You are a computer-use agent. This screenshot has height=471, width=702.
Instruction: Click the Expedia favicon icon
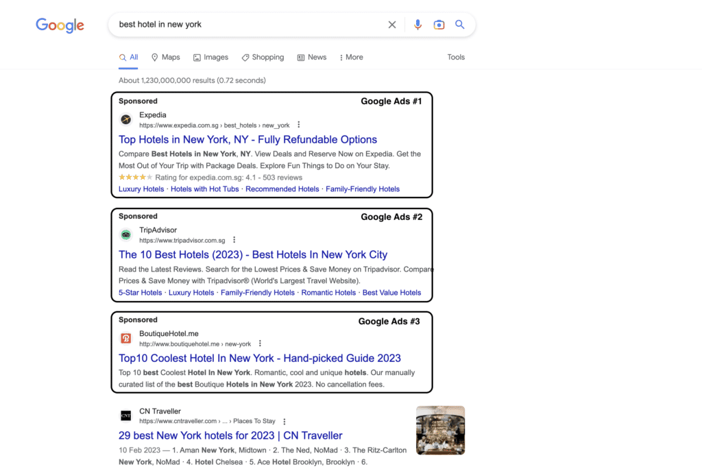coord(126,120)
